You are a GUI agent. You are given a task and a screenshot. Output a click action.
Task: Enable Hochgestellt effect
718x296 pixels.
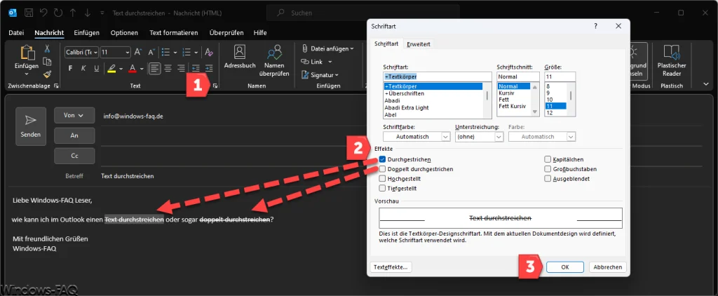click(382, 179)
